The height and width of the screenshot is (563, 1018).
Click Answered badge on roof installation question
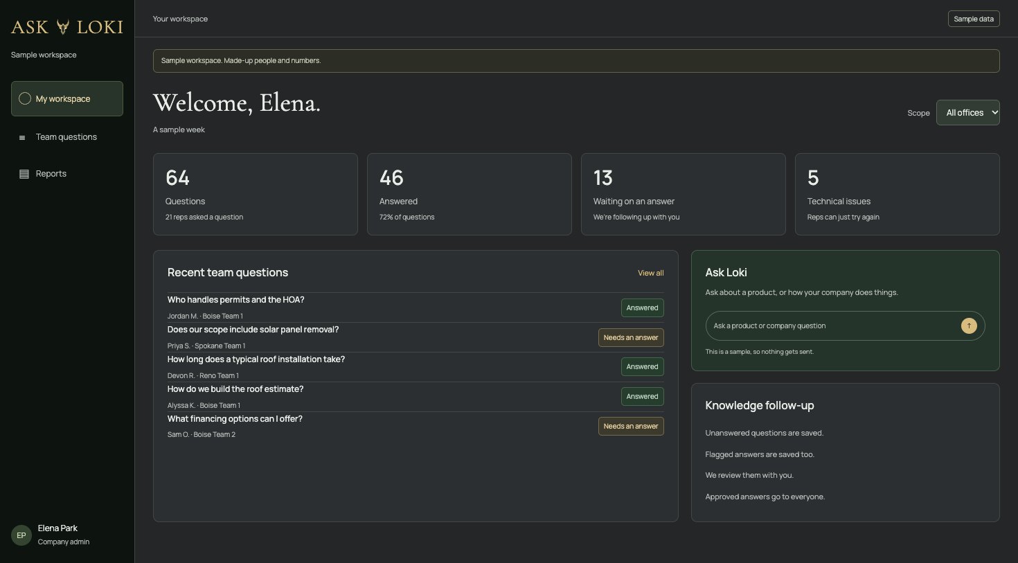click(x=643, y=367)
